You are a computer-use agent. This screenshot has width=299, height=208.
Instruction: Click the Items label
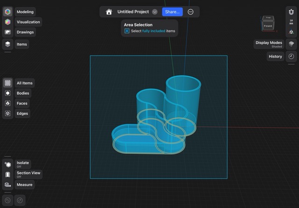(x=22, y=44)
